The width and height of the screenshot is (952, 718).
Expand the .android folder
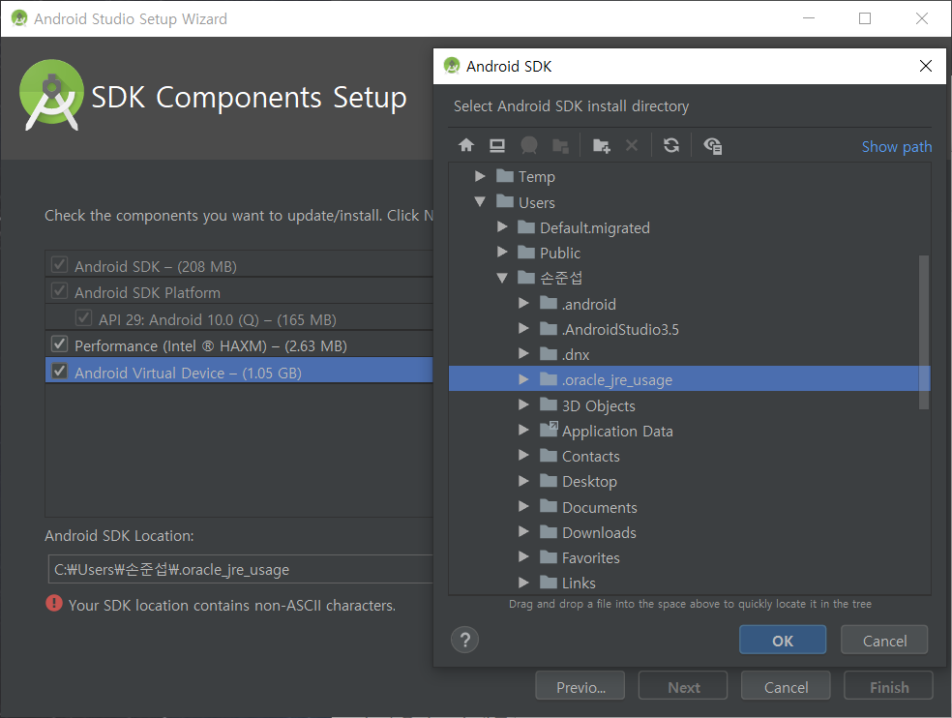tap(523, 303)
